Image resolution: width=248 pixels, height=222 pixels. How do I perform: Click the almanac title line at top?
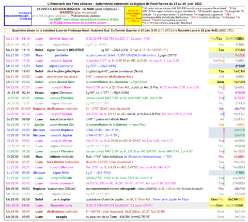pos(125,4)
